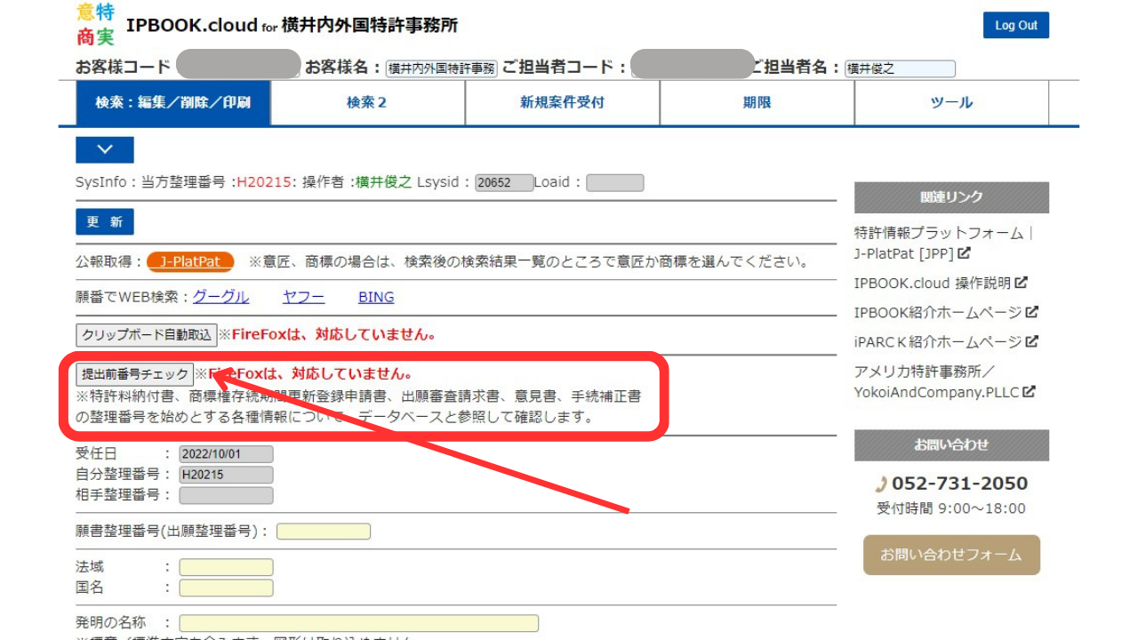1138x640 pixels.
Task: Expand the blue chevron panel below the tabs
Action: click(104, 149)
